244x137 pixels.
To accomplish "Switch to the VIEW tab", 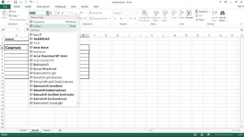I will click(96, 7).
